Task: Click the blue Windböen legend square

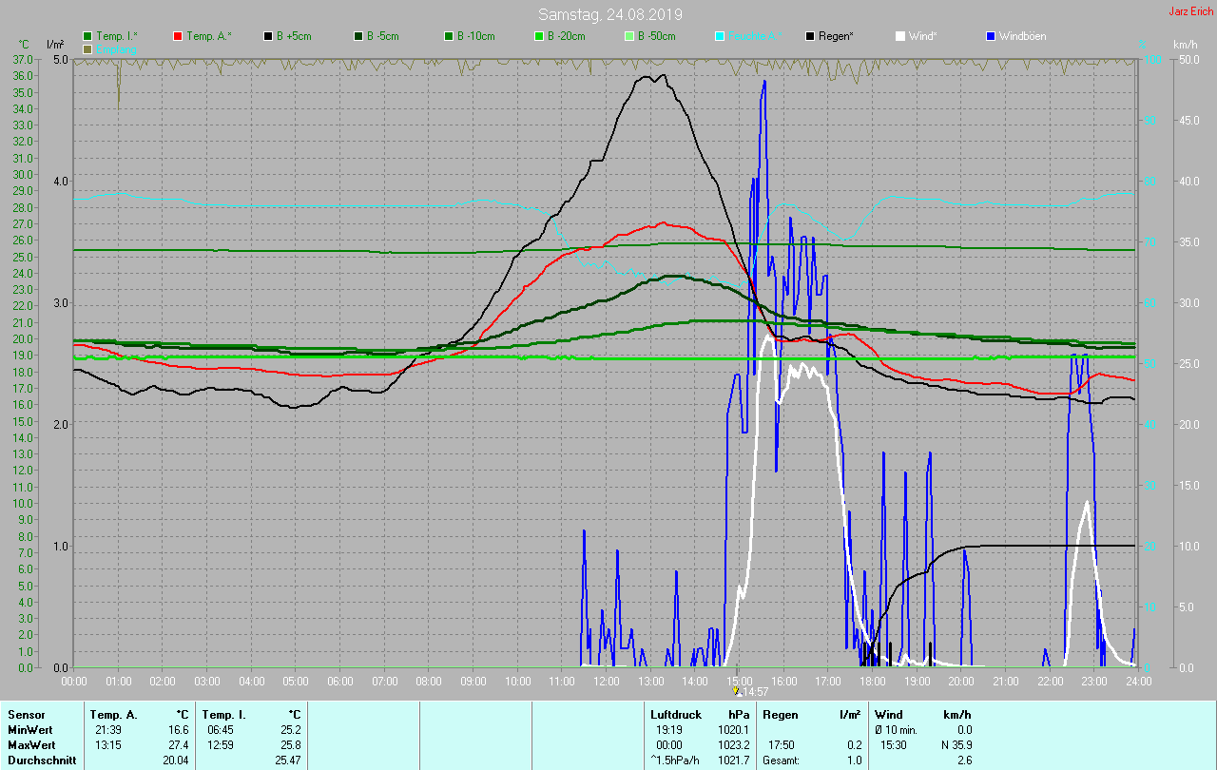Action: [991, 36]
